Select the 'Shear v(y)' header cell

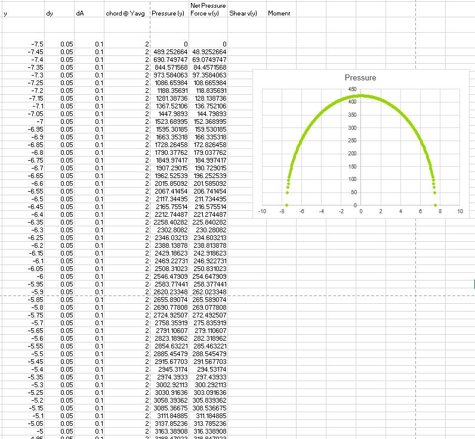(x=247, y=9)
